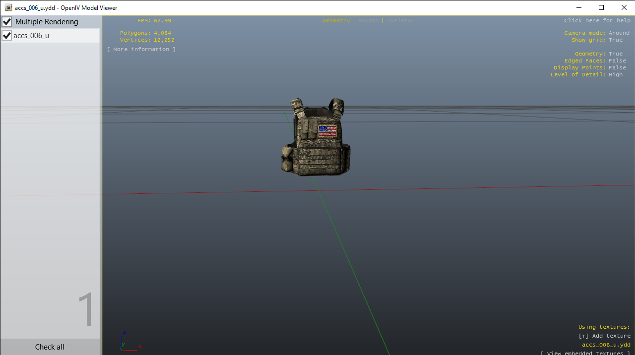The width and height of the screenshot is (635, 355).
Task: Minimize the Model Viewer window
Action: click(579, 8)
